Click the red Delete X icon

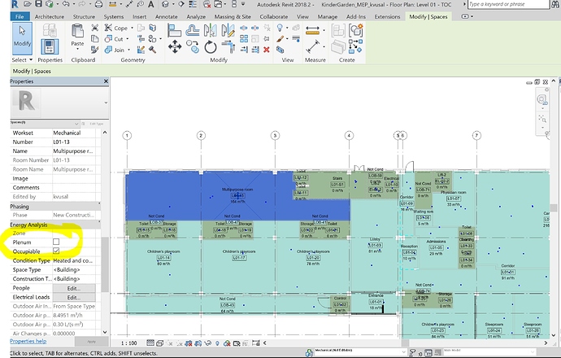tap(267, 50)
